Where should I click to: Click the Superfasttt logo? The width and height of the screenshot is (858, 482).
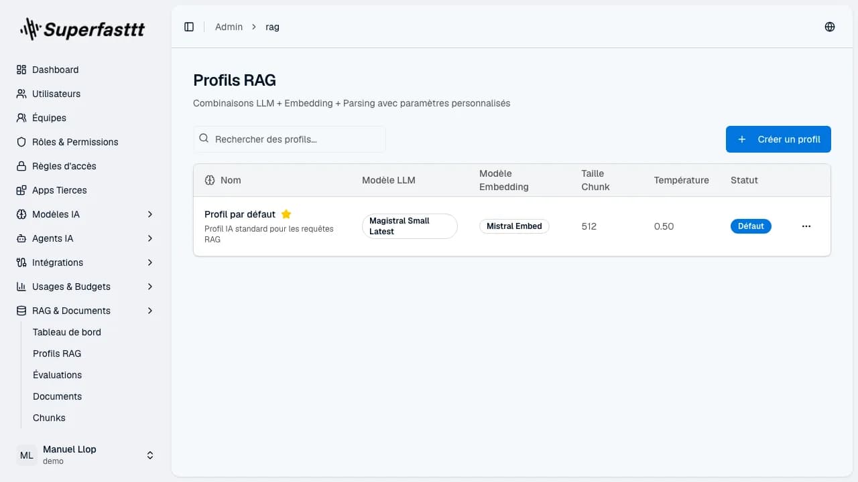82,29
